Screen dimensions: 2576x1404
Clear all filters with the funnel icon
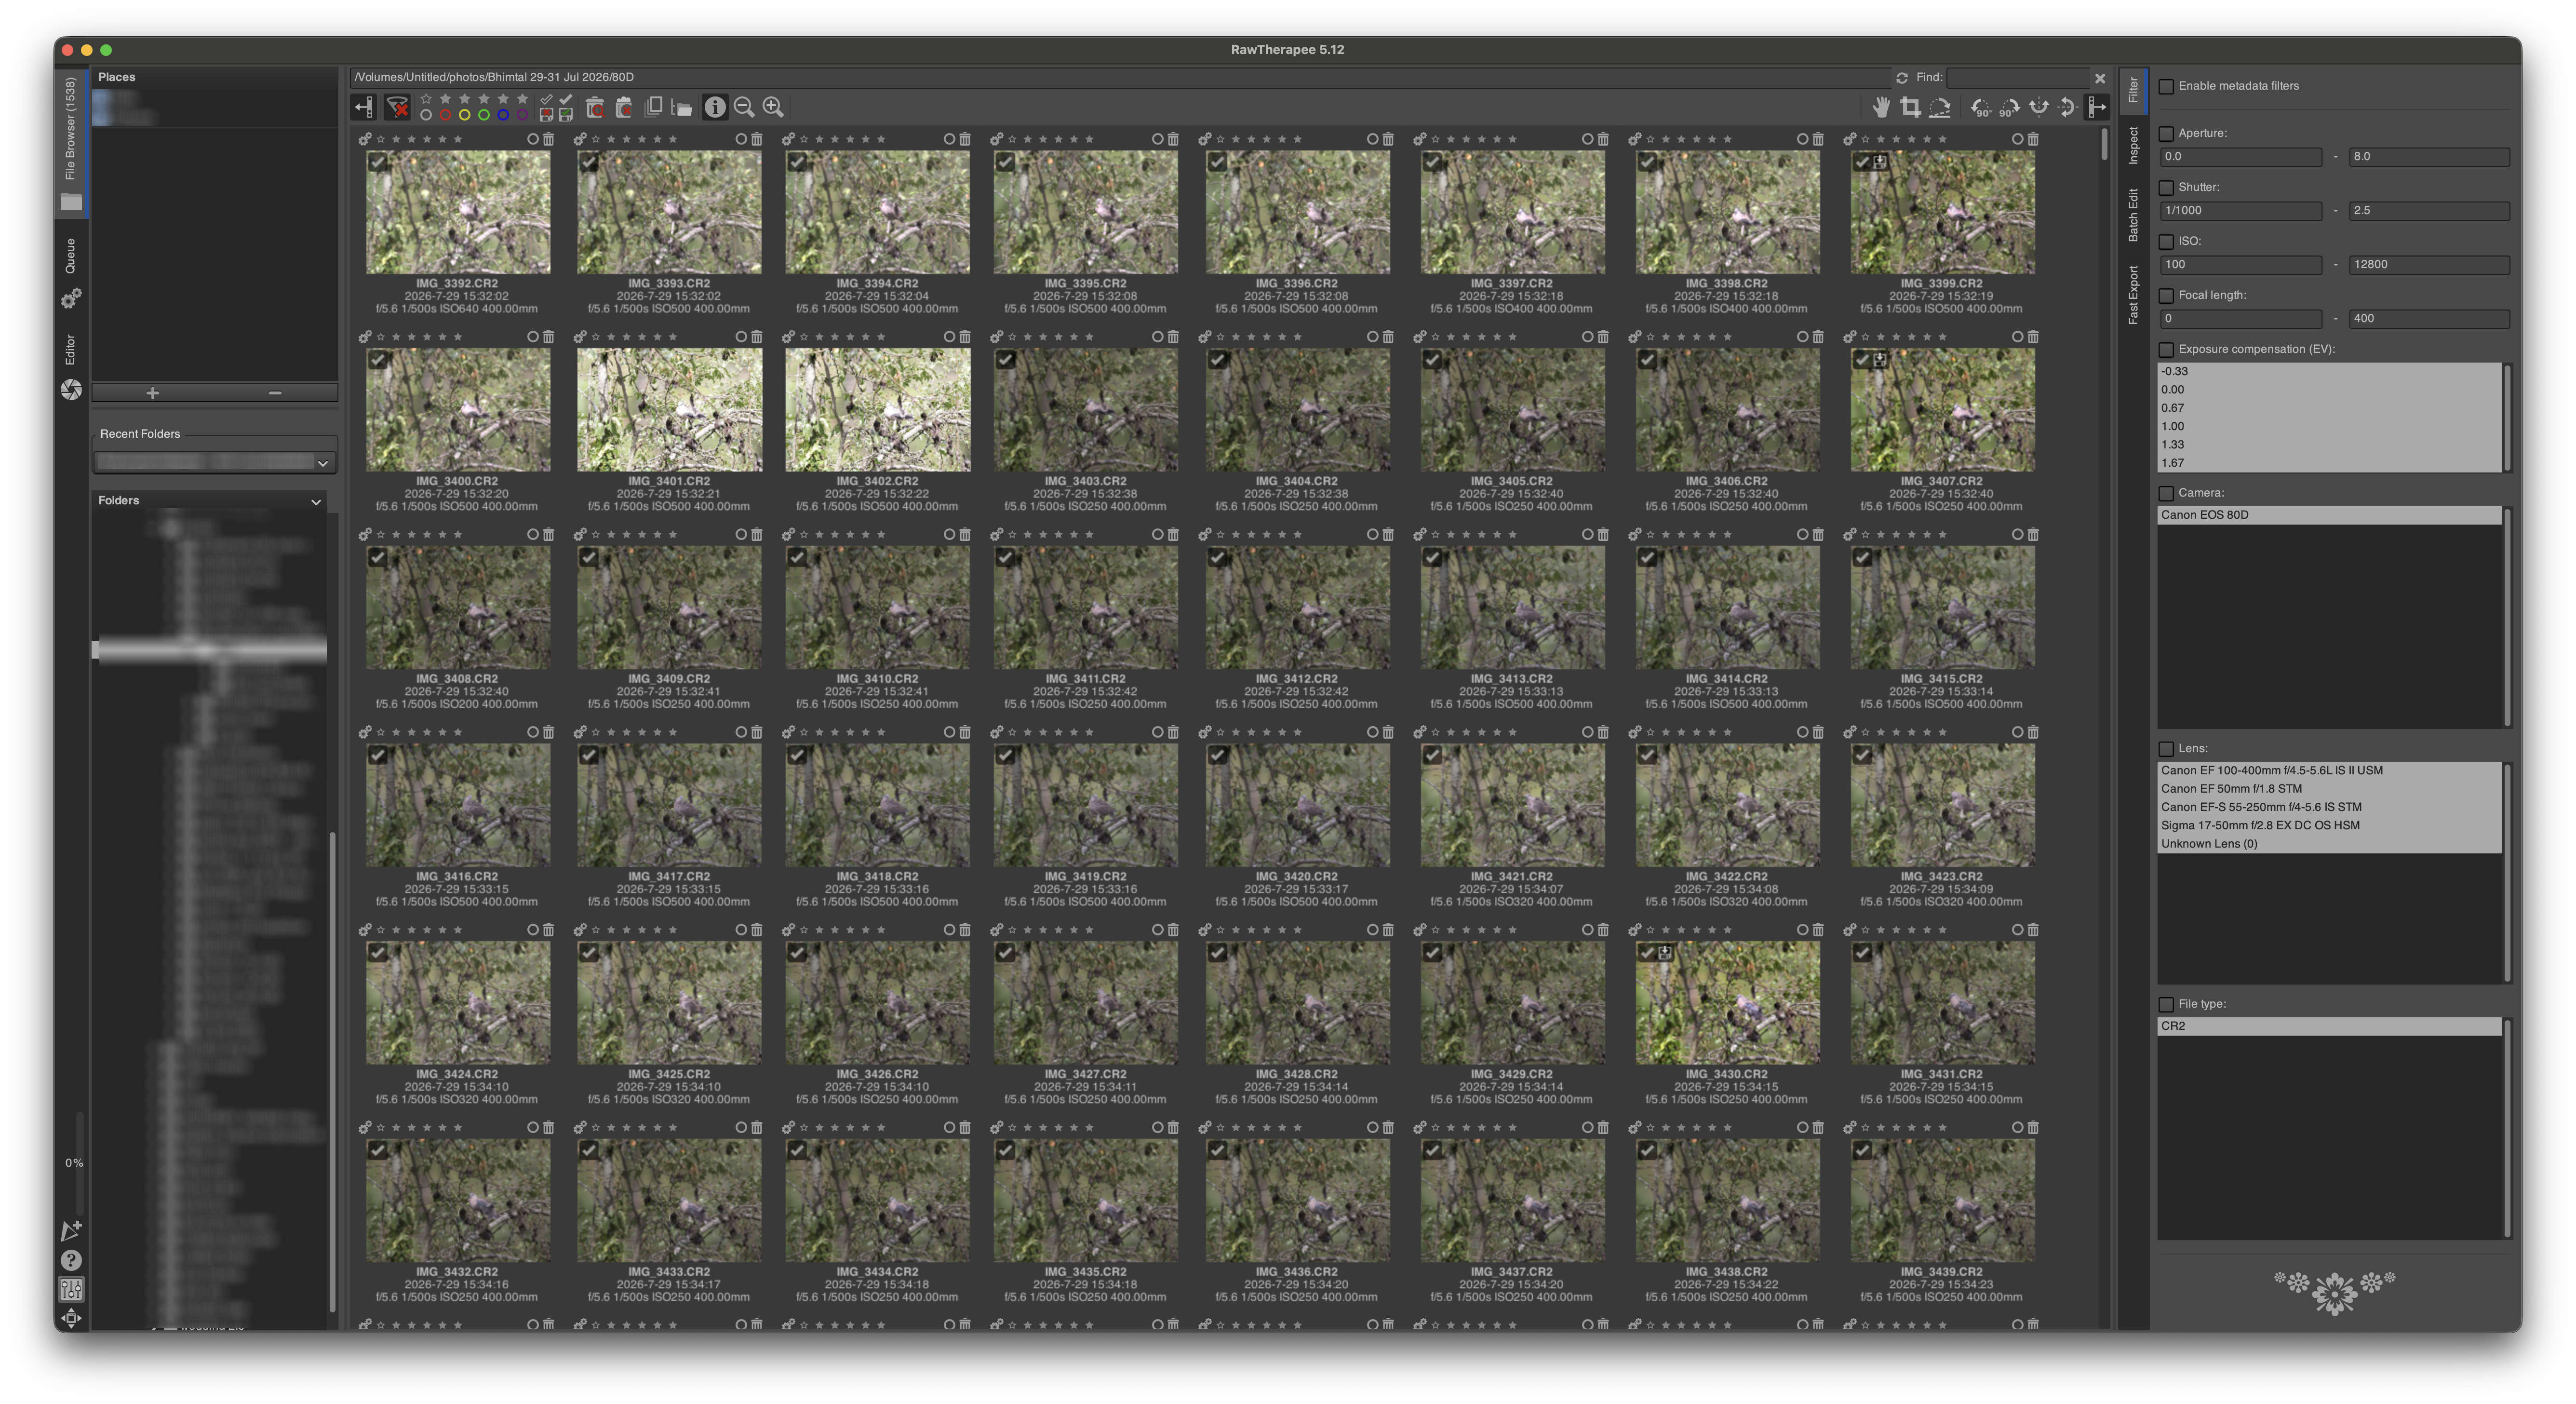click(x=397, y=107)
